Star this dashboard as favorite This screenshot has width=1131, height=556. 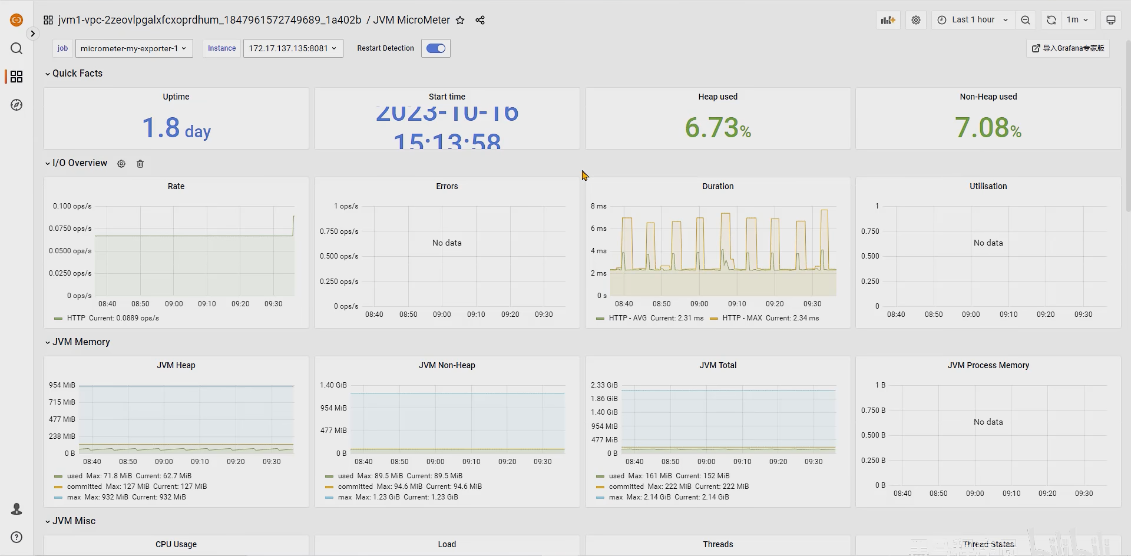tap(460, 20)
